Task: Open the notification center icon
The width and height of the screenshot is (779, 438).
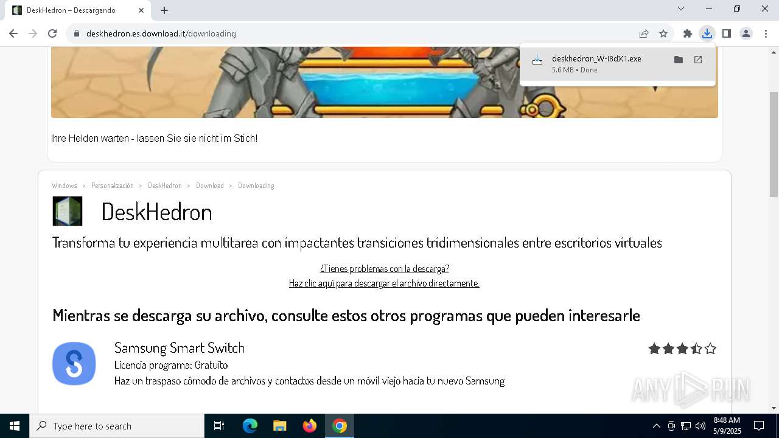Action: pos(759,426)
